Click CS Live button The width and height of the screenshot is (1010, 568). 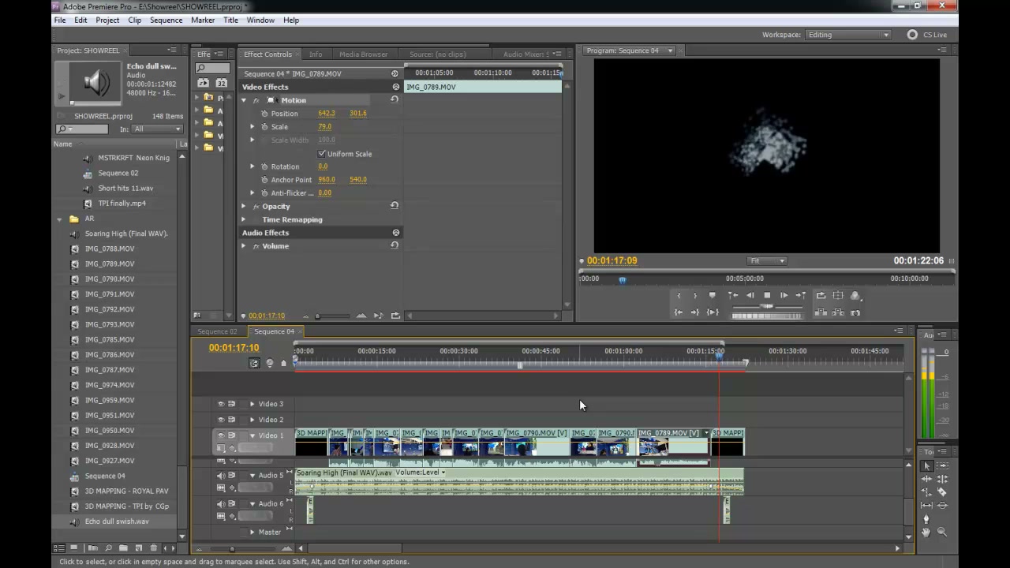coord(928,35)
